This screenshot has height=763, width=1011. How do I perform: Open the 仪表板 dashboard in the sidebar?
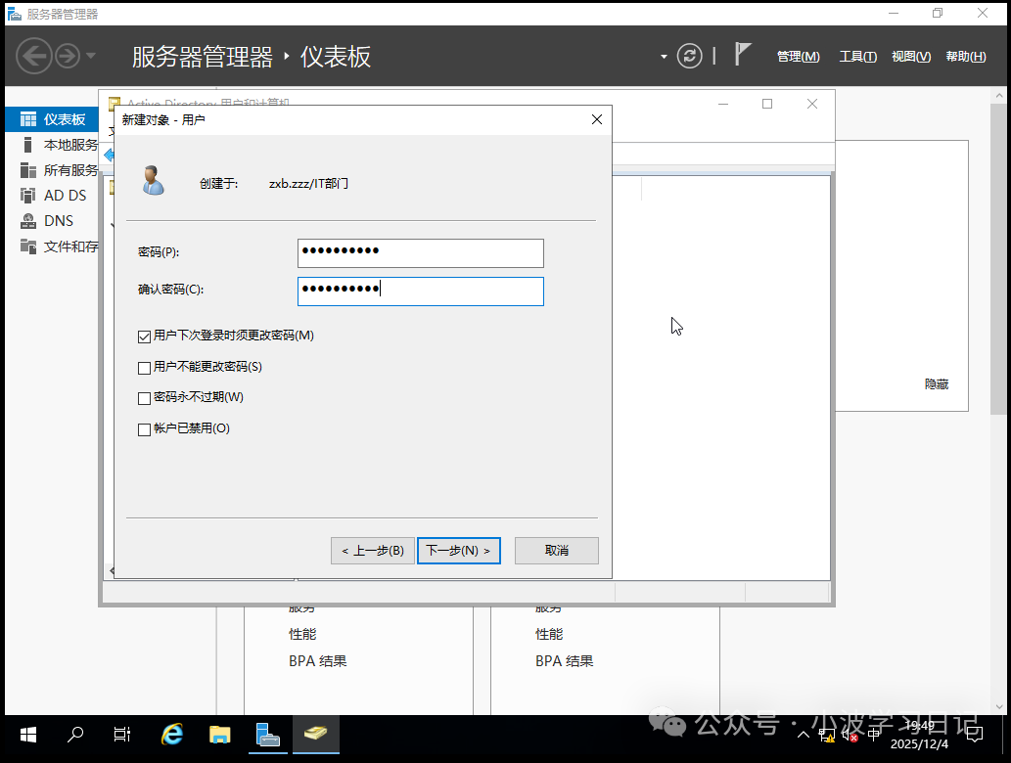coord(56,118)
